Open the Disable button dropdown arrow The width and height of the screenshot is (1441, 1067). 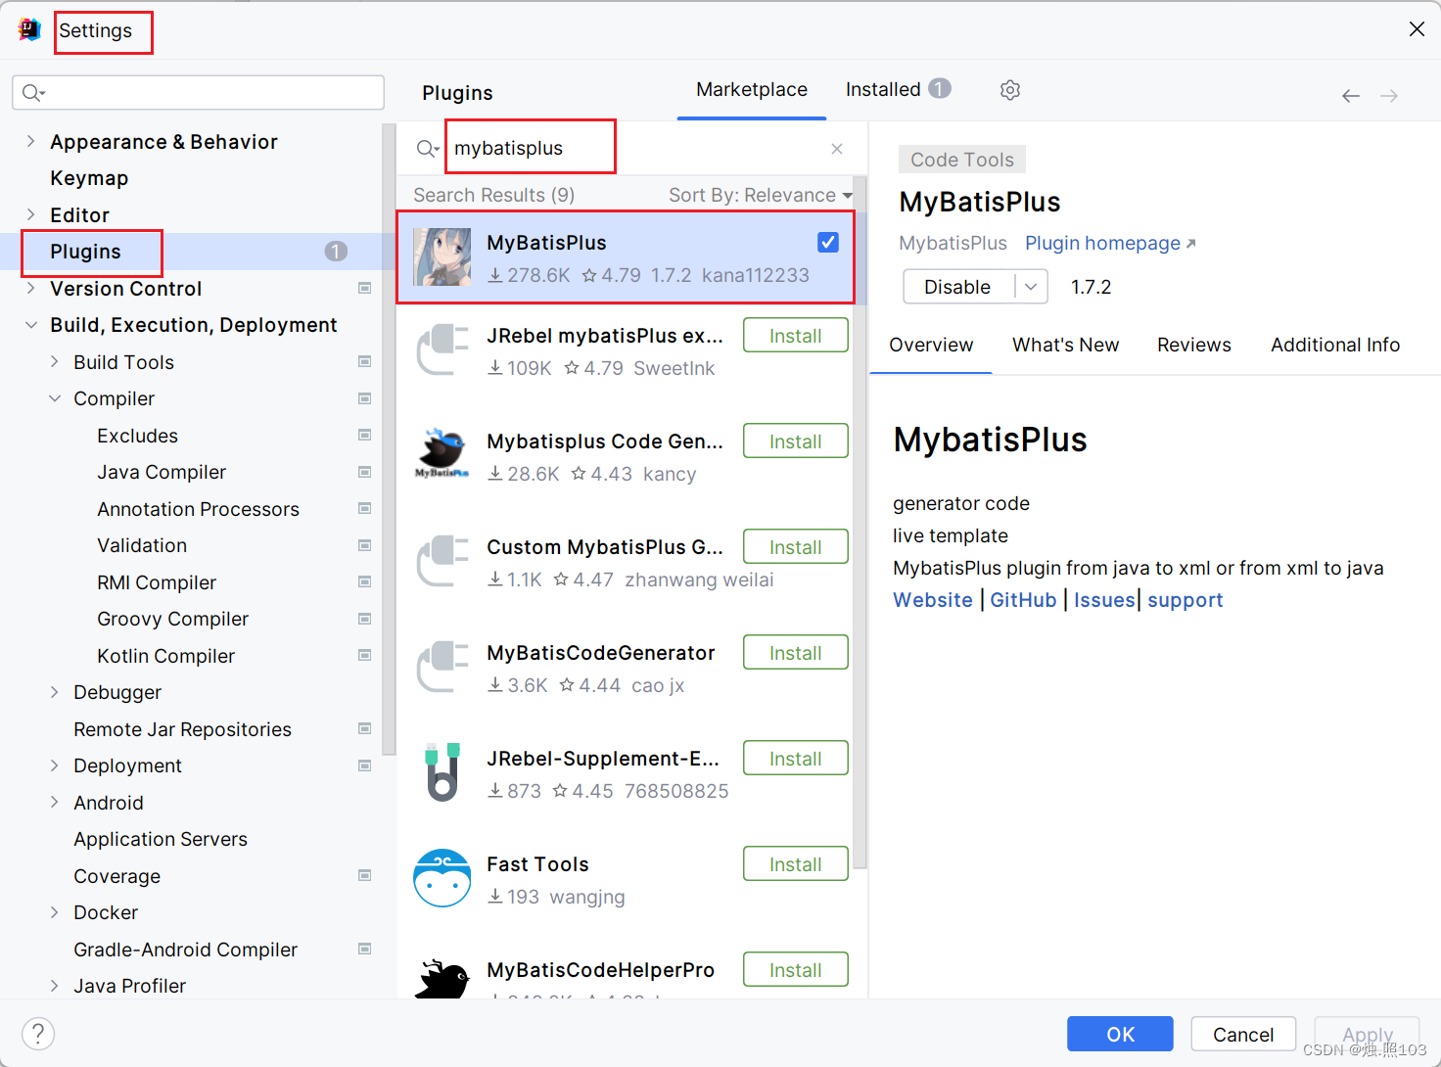pyautogui.click(x=1031, y=287)
